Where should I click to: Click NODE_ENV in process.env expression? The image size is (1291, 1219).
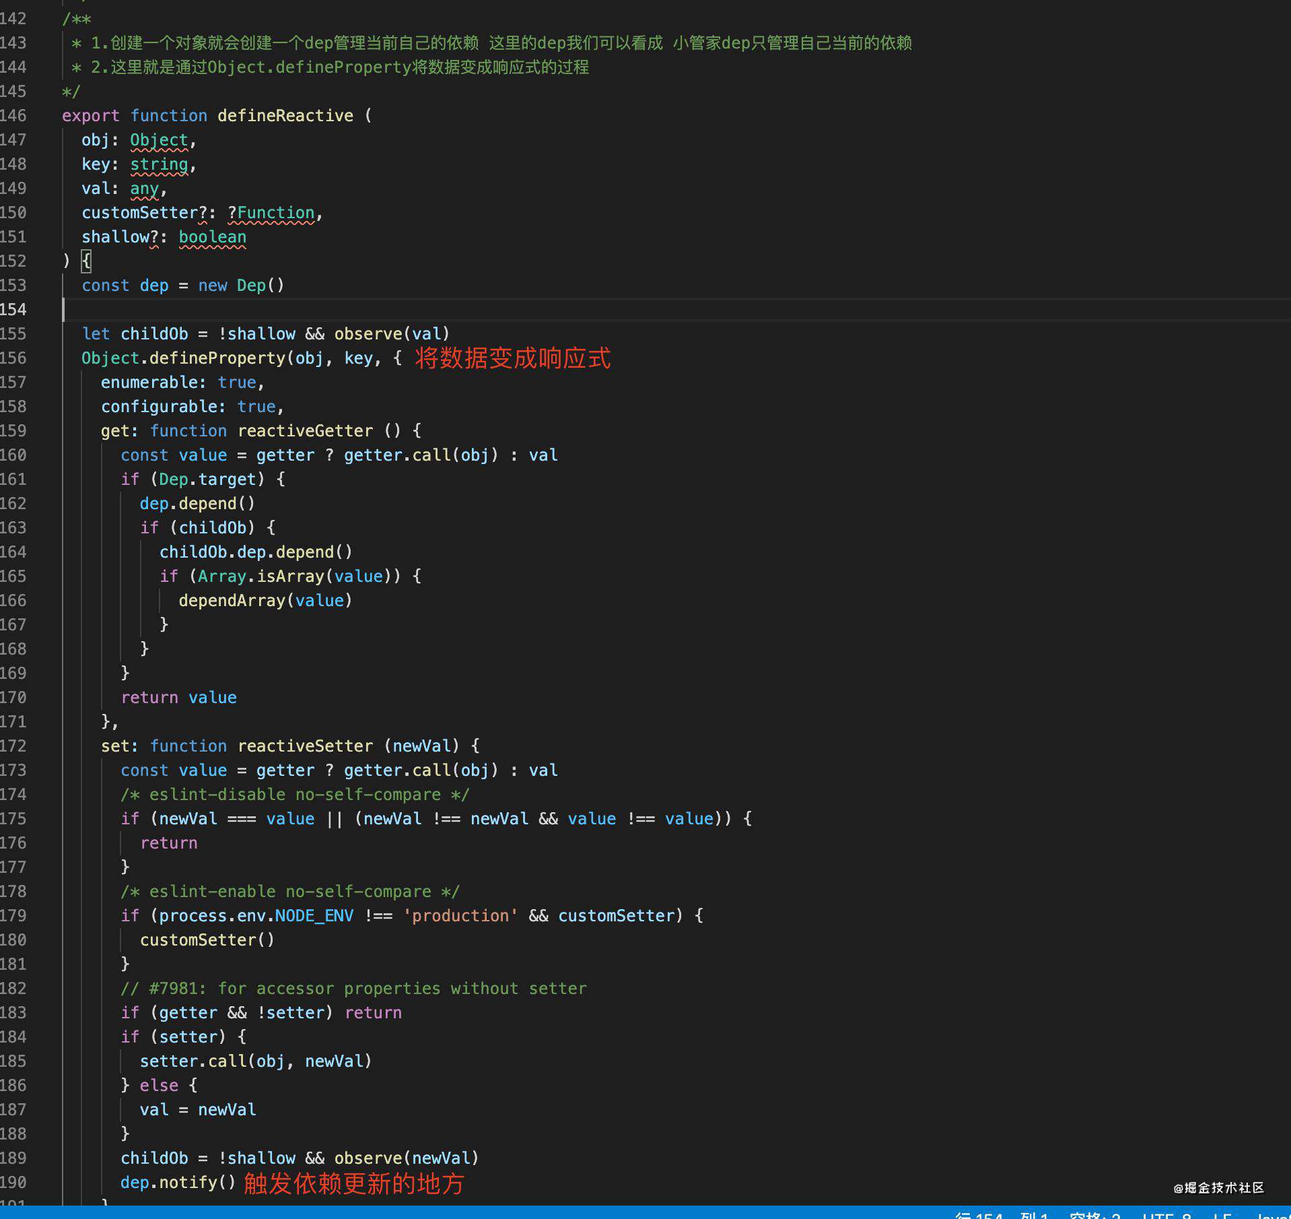[x=314, y=916]
